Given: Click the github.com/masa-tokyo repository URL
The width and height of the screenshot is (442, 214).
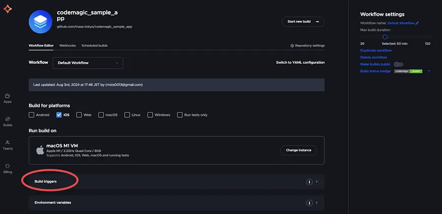Looking at the screenshot, I should coord(95,27).
